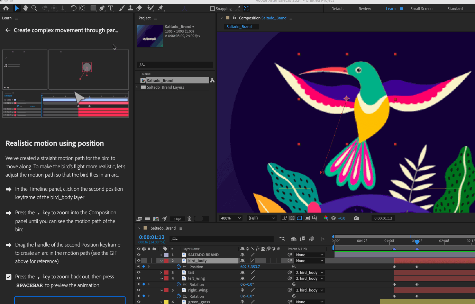Open the Learn panel menu
The height and width of the screenshot is (304, 475).
(17, 18)
